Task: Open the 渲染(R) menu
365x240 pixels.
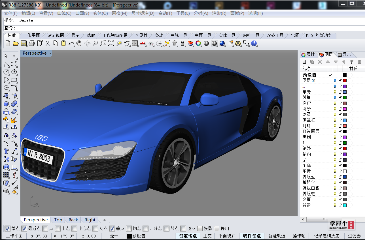Action: tap(219, 13)
